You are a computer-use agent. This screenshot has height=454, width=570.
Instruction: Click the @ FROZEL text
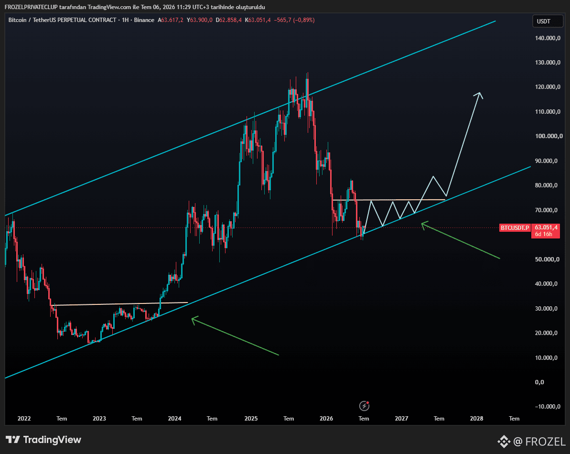coord(539,442)
